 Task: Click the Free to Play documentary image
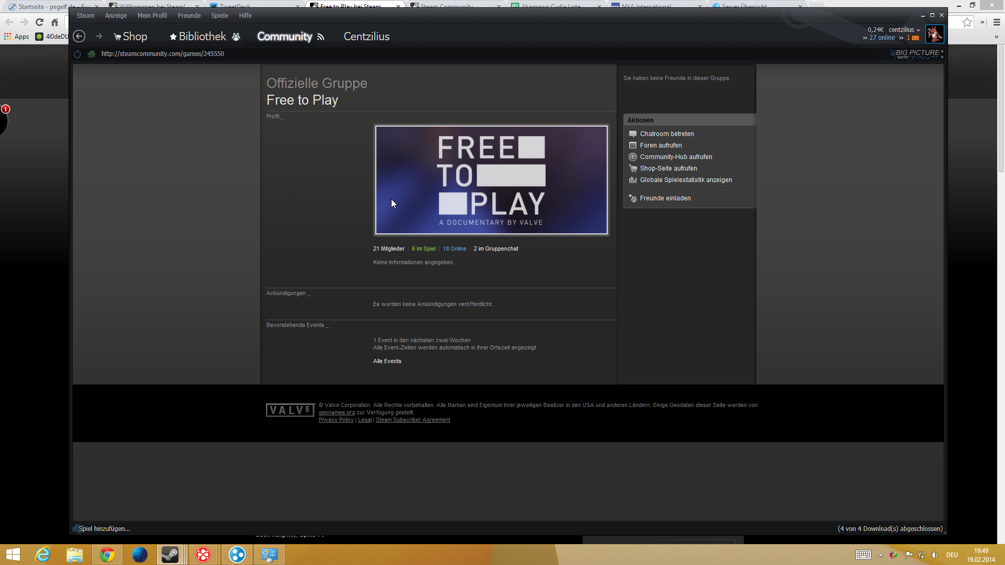point(491,180)
